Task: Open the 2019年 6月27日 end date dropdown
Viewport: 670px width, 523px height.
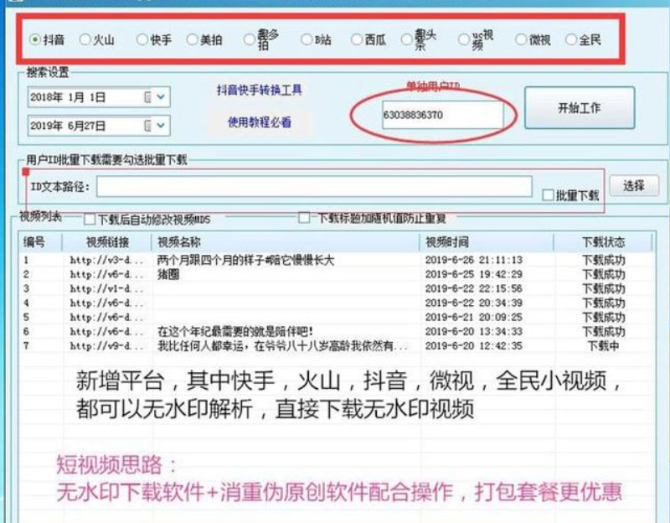Action: tap(161, 125)
